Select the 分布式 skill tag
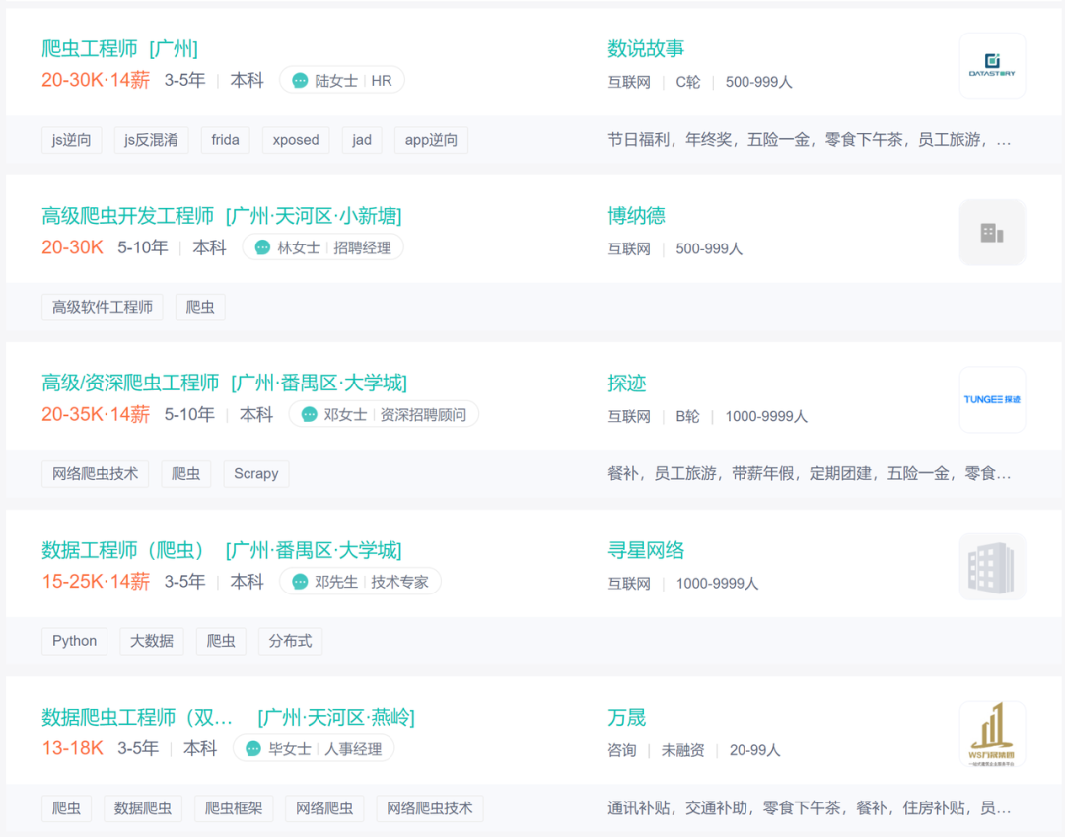The width and height of the screenshot is (1065, 837). 290,641
